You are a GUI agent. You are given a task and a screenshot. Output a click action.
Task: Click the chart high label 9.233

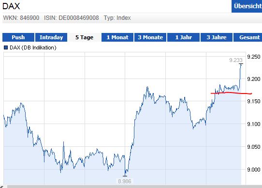pyautogui.click(x=236, y=60)
